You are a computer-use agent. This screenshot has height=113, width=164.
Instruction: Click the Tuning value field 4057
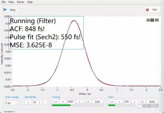(71, 102)
